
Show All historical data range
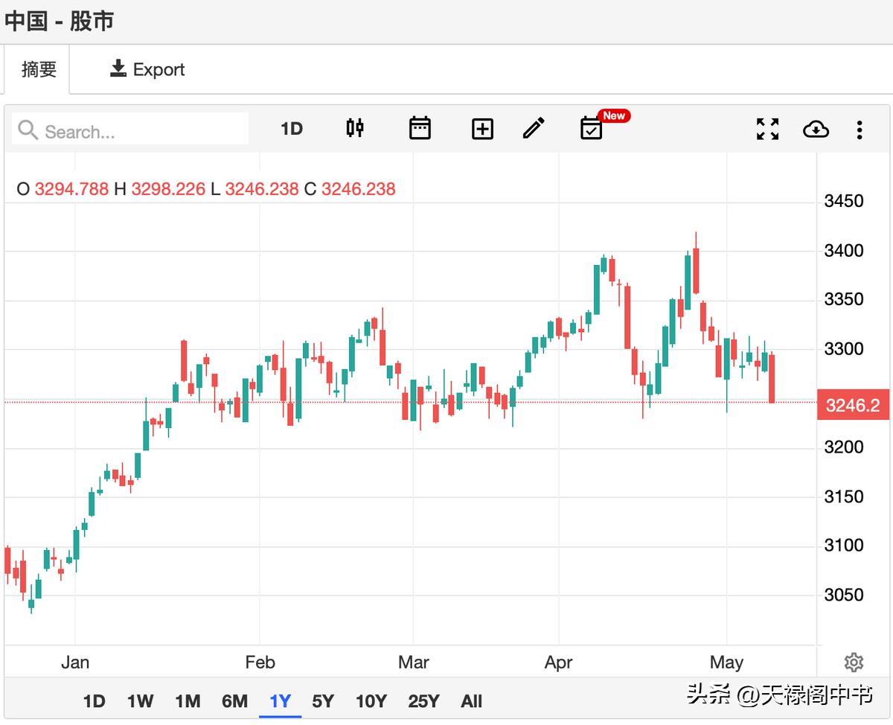471,701
